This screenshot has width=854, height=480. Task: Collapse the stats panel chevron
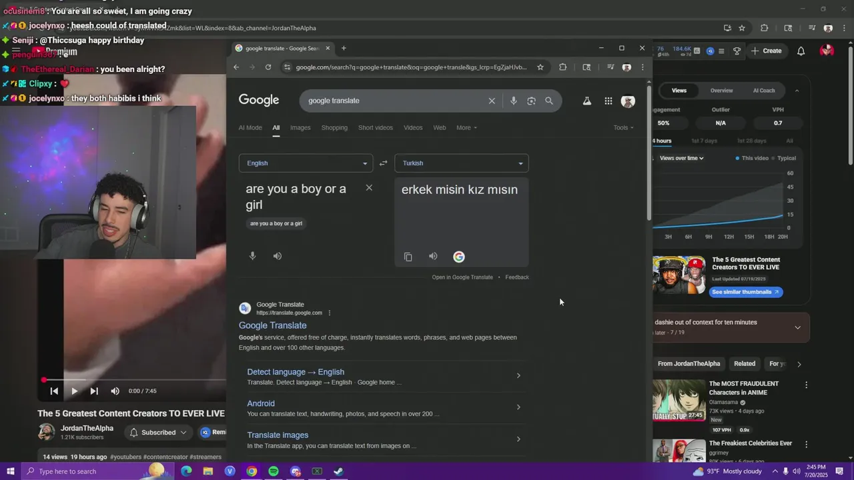(797, 91)
